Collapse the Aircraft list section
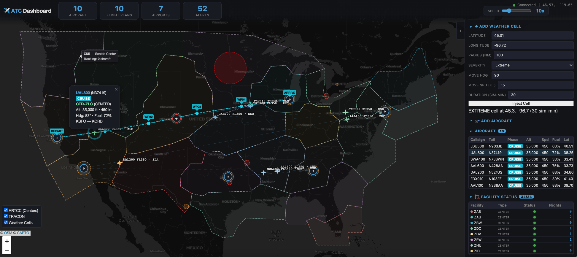The height and width of the screenshot is (257, 577). click(471, 131)
